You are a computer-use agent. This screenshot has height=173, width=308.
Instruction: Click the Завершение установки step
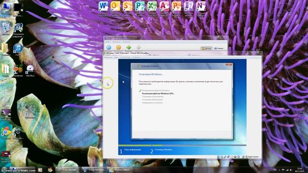(x=152, y=102)
